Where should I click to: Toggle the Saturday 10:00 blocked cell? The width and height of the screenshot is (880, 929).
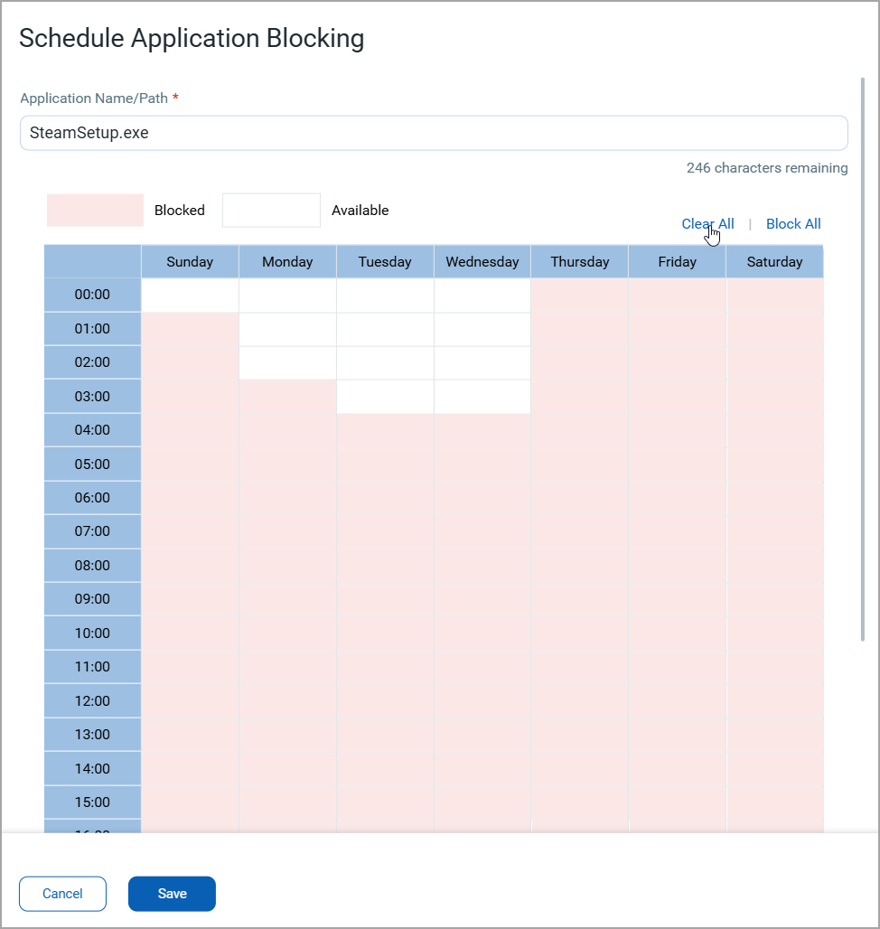[x=775, y=633]
